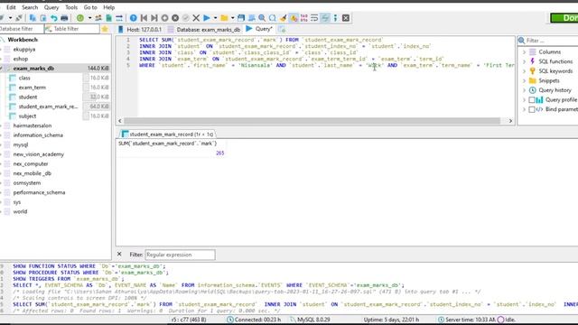Toggle the binary/hex display icon
This screenshot has height=325, width=578.
(x=304, y=18)
